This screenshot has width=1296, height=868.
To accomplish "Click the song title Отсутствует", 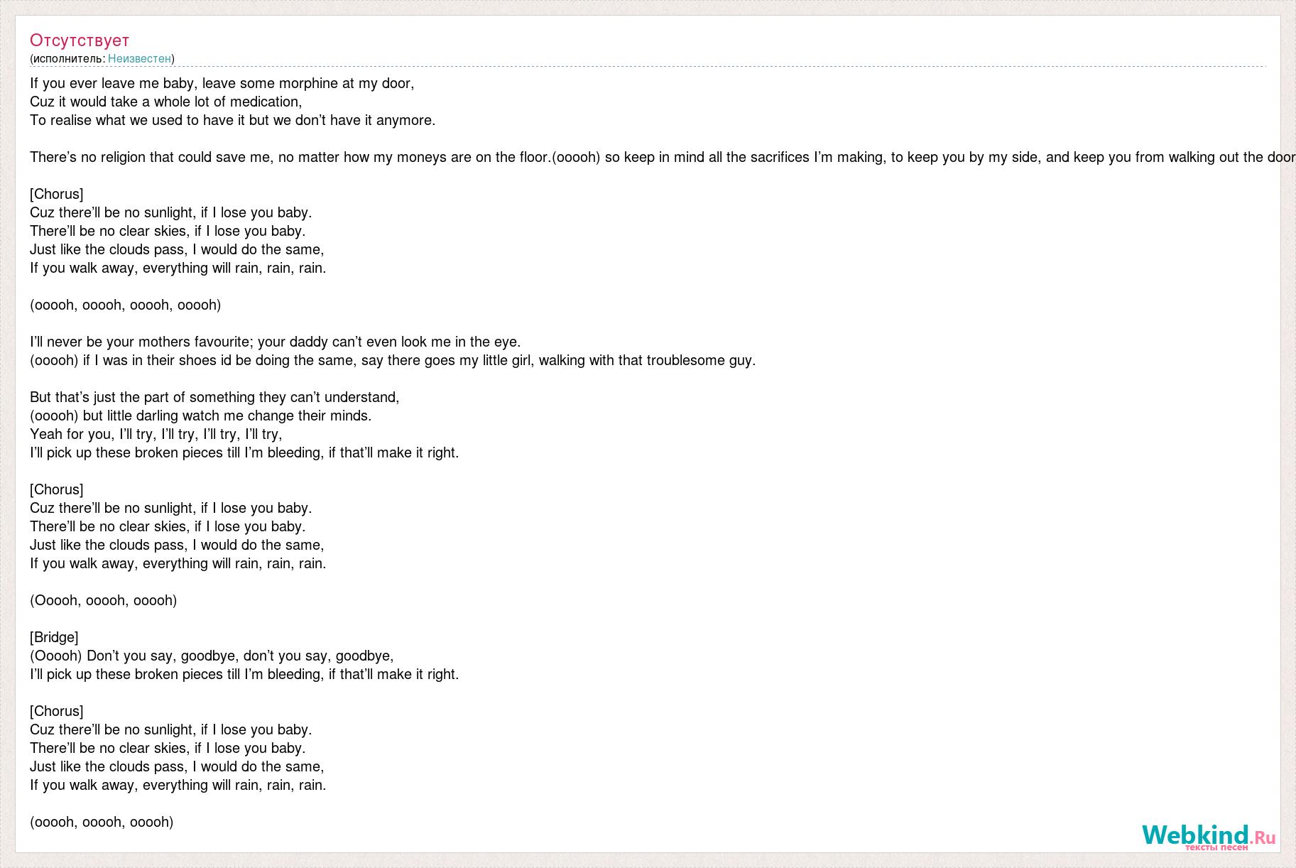I will (x=80, y=40).
